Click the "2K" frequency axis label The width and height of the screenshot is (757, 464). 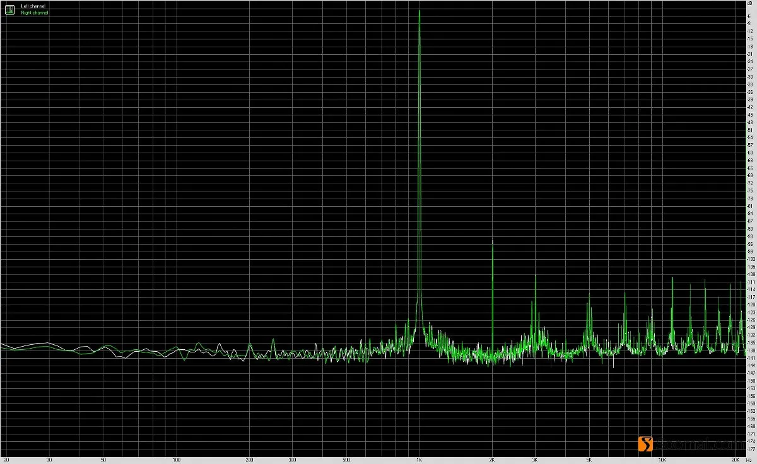[x=493, y=460]
